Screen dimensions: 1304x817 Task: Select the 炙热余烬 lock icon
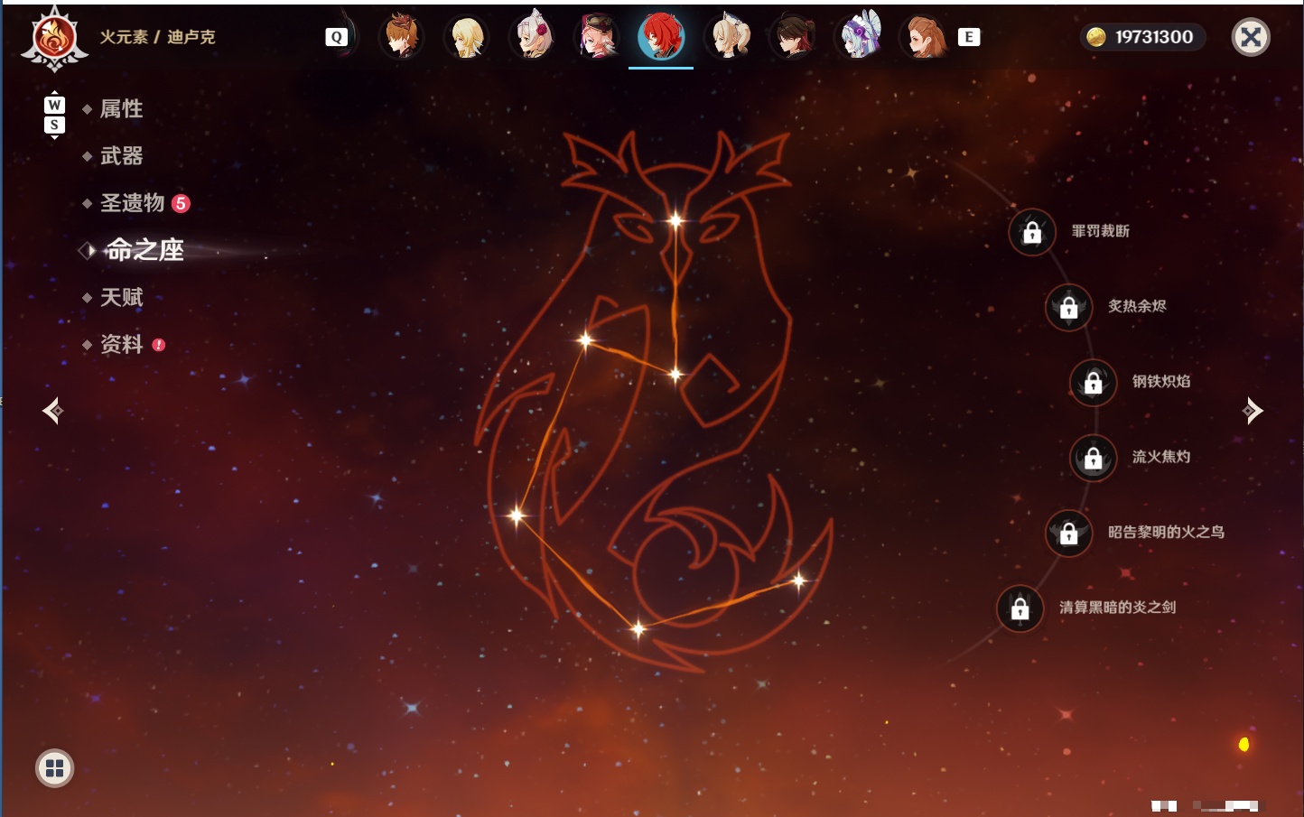1069,307
